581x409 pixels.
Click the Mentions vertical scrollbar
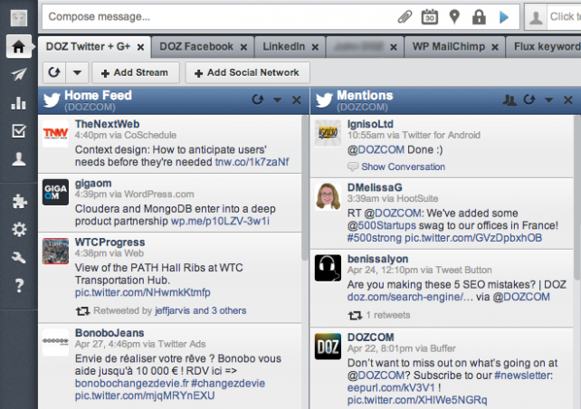[577, 198]
